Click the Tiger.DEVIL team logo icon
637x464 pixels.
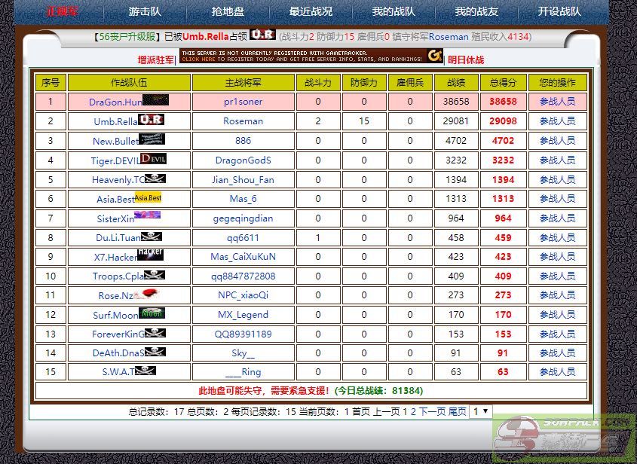point(153,159)
